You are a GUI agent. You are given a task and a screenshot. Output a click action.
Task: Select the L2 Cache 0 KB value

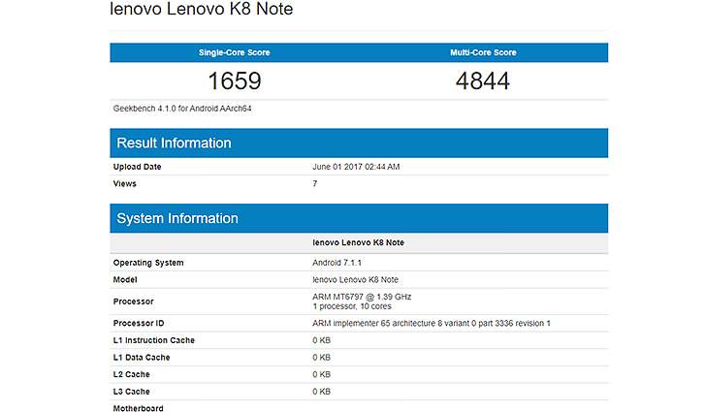[x=322, y=374]
